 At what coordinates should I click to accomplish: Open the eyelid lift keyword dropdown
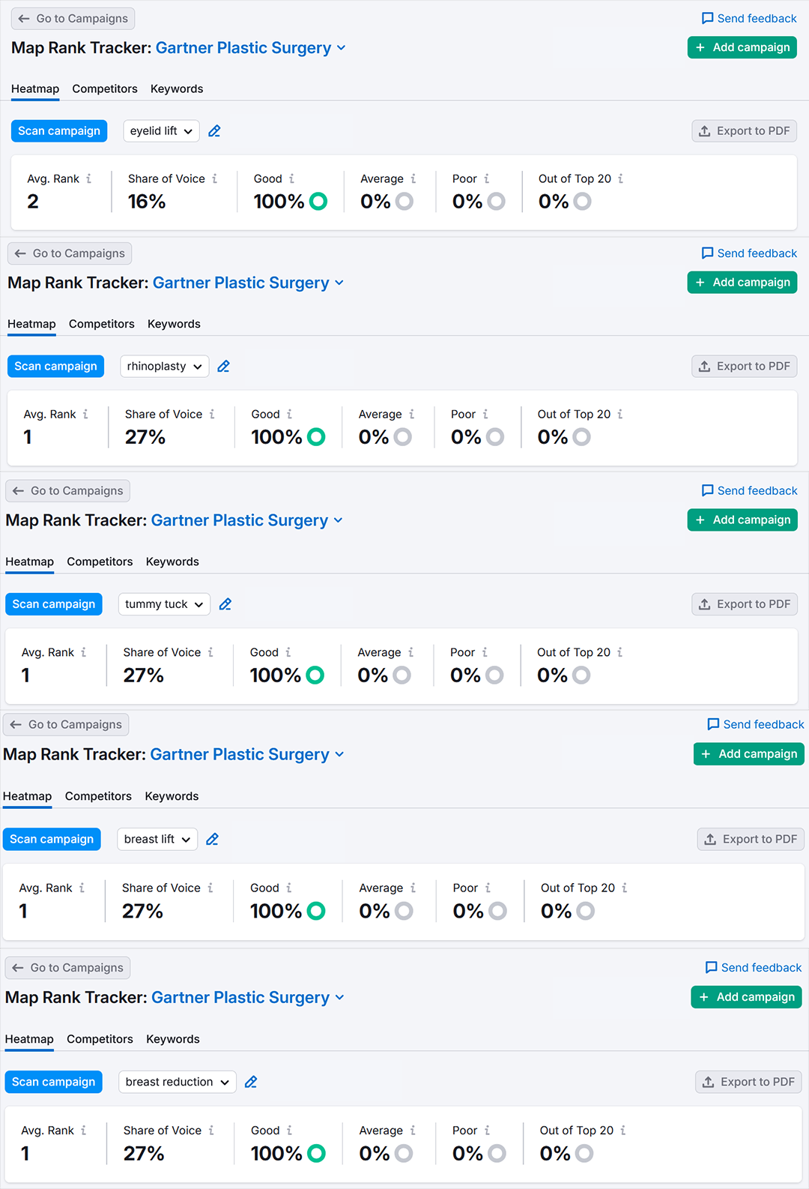click(161, 131)
